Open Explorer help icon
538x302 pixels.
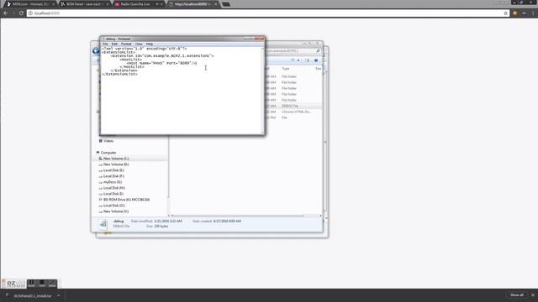316,60
